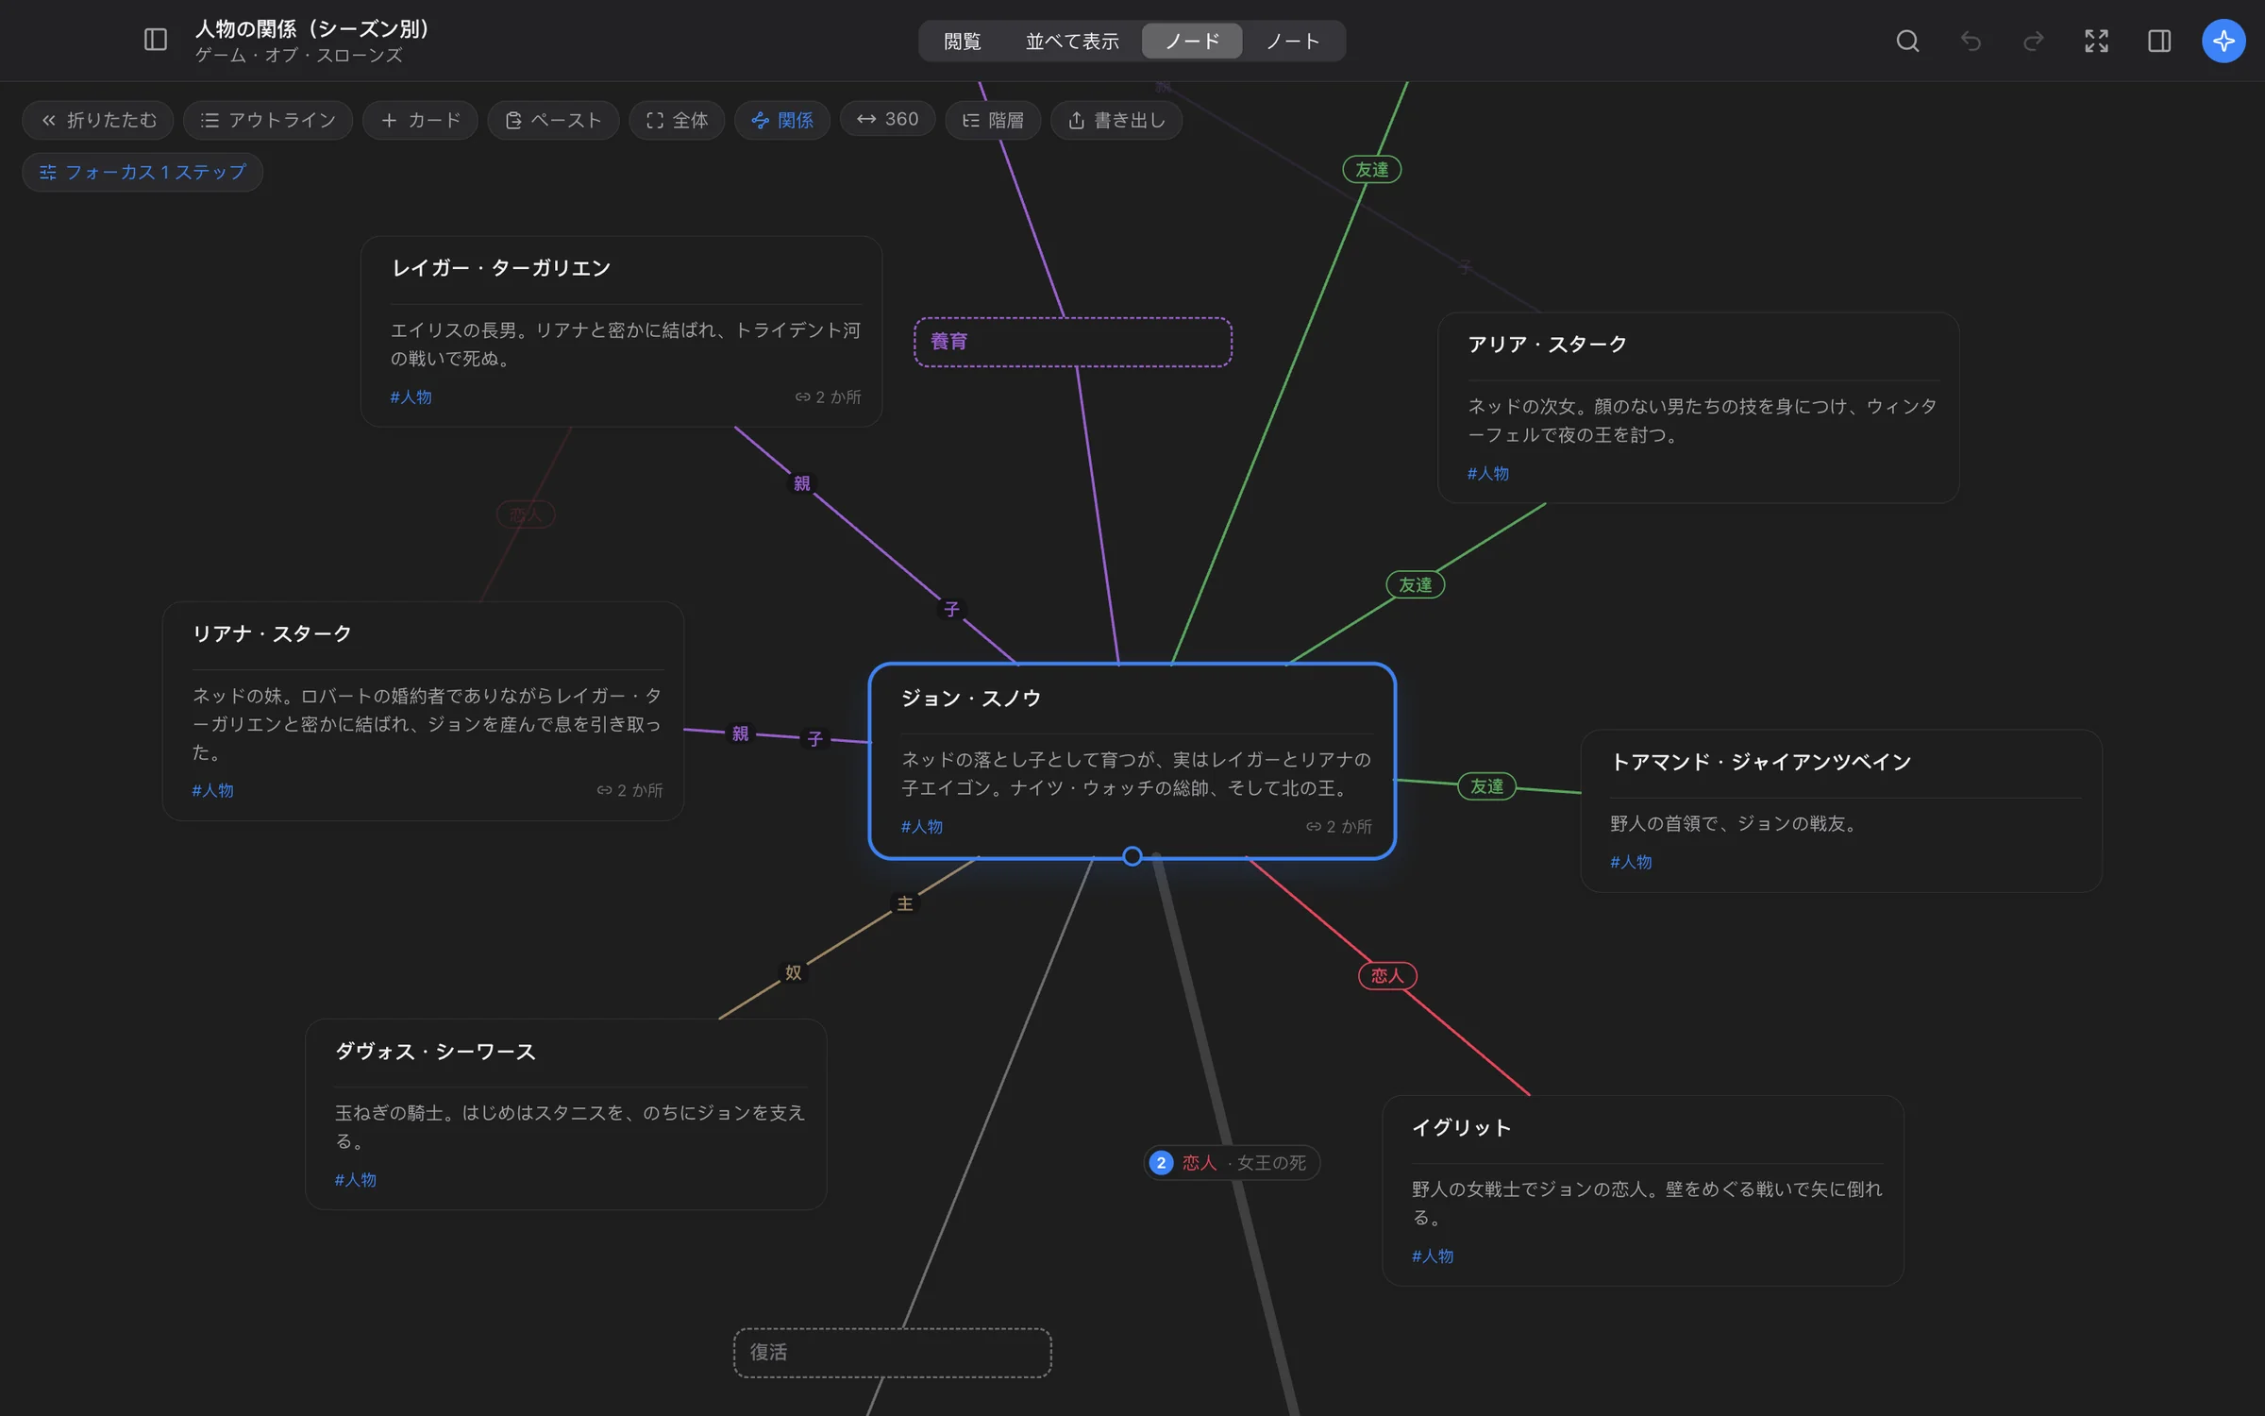2265x1416 pixels.
Task: Click the connector handle below ジョン・スノウ card
Action: 1132,856
